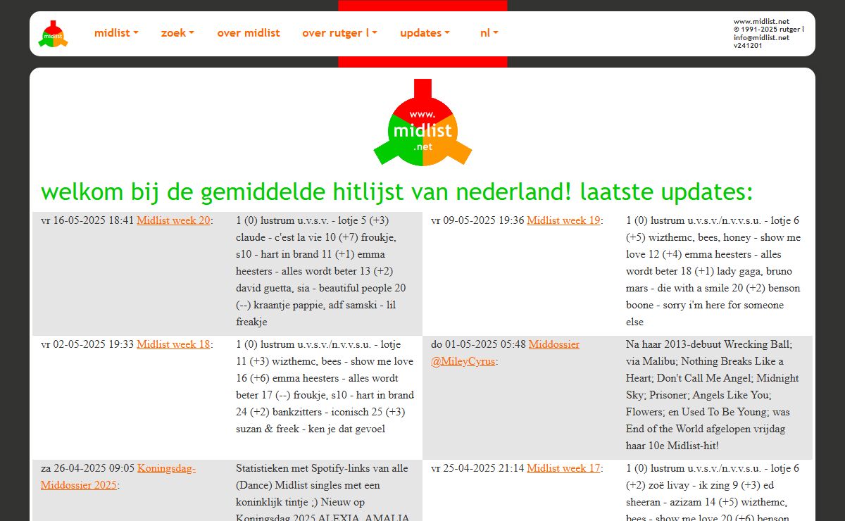Click the small midlist logo in navbar
The image size is (845, 521).
[53, 34]
